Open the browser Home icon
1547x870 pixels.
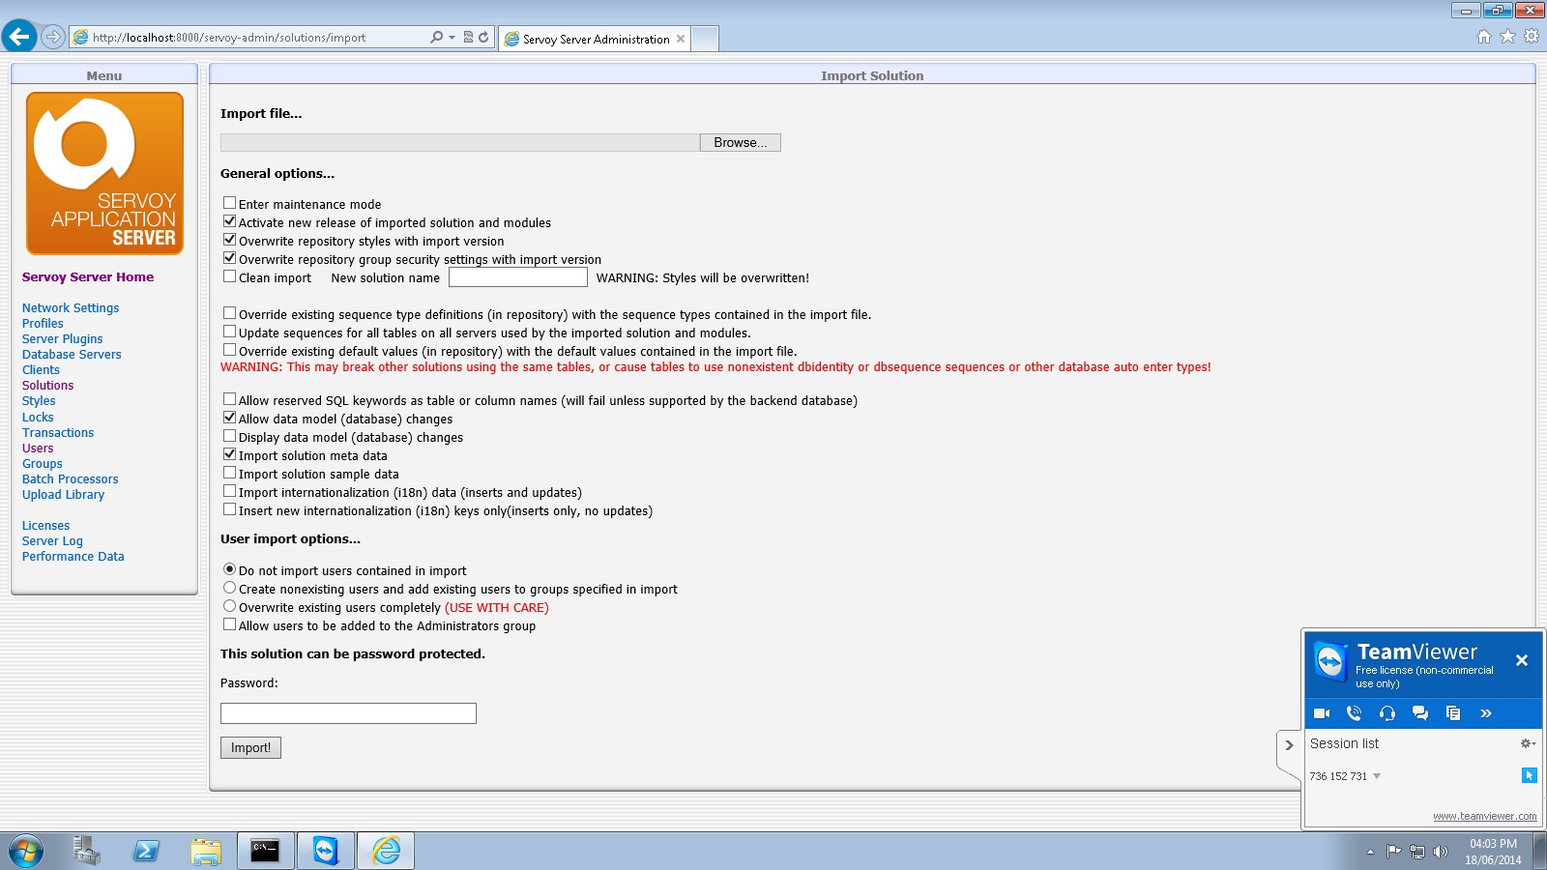pyautogui.click(x=1484, y=37)
